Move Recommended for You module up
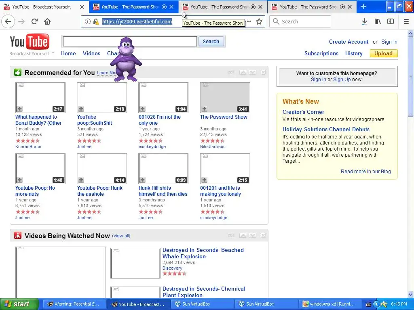This screenshot has width=414, height=310. [x=243, y=72]
